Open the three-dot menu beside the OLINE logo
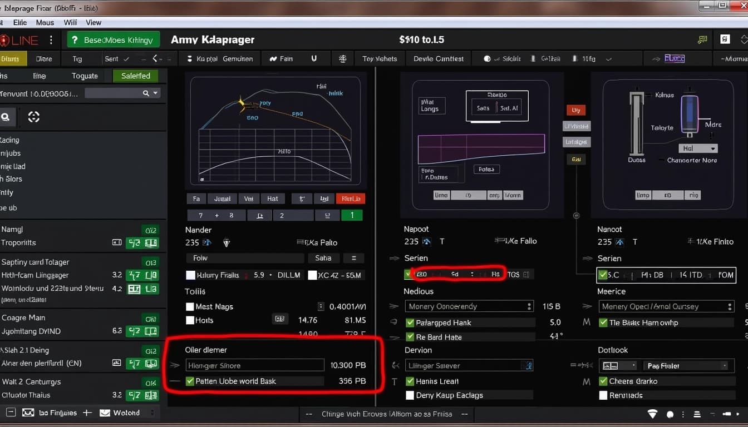 click(51, 39)
